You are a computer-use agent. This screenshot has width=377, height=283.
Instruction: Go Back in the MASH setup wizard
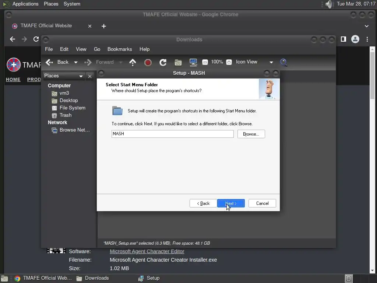[x=203, y=203]
